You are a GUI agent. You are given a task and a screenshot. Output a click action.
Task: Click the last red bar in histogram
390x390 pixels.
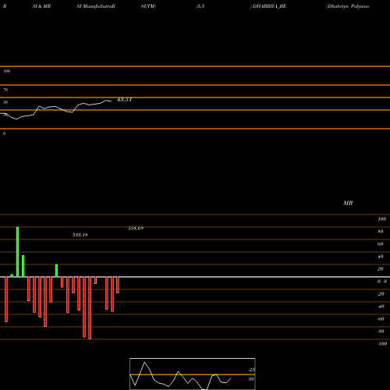(118, 285)
